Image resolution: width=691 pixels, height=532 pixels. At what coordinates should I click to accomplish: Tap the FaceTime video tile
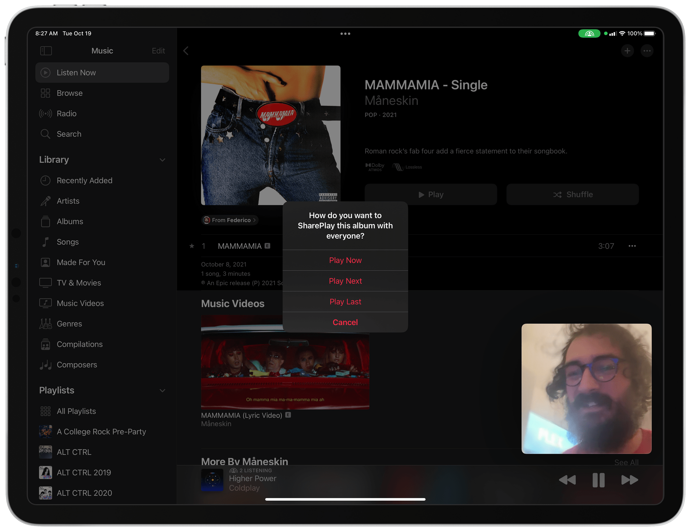coord(586,389)
